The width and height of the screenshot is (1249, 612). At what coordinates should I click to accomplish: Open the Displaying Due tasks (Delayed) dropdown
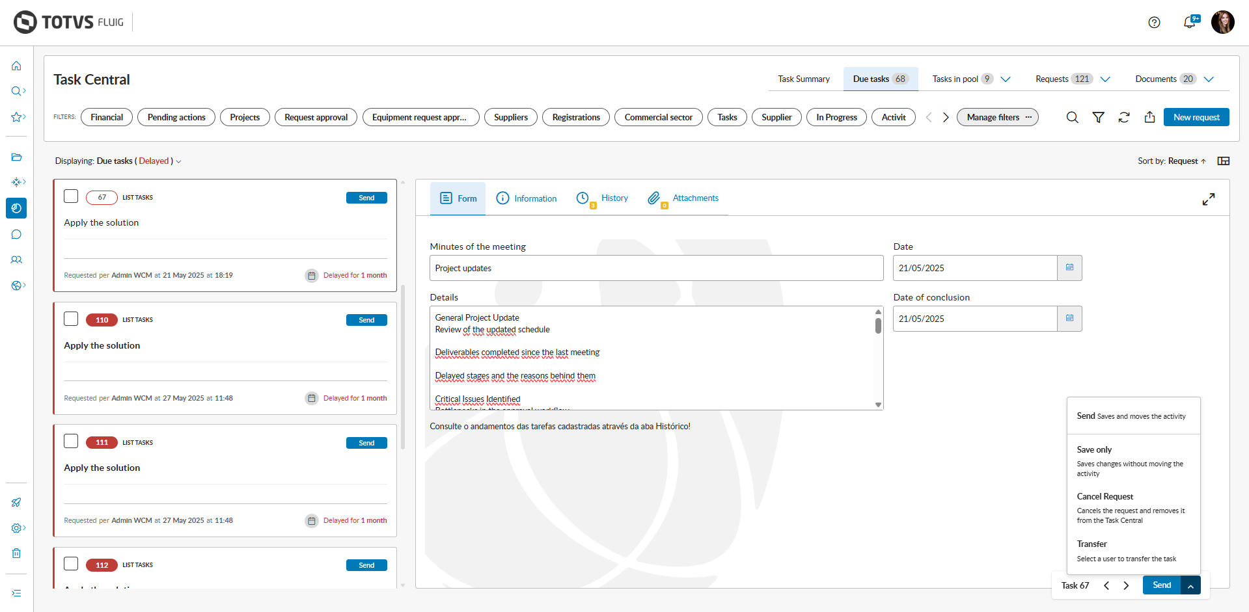118,161
